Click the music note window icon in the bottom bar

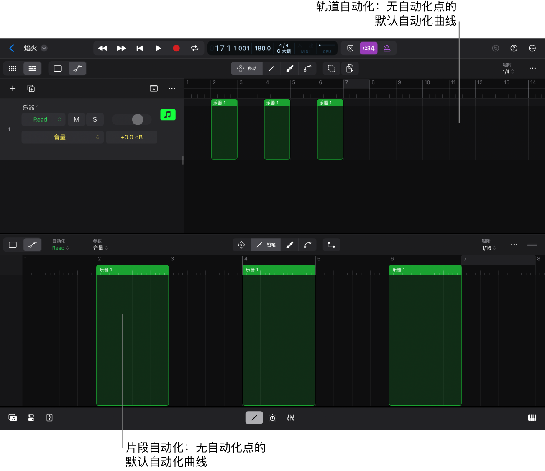tap(13, 418)
